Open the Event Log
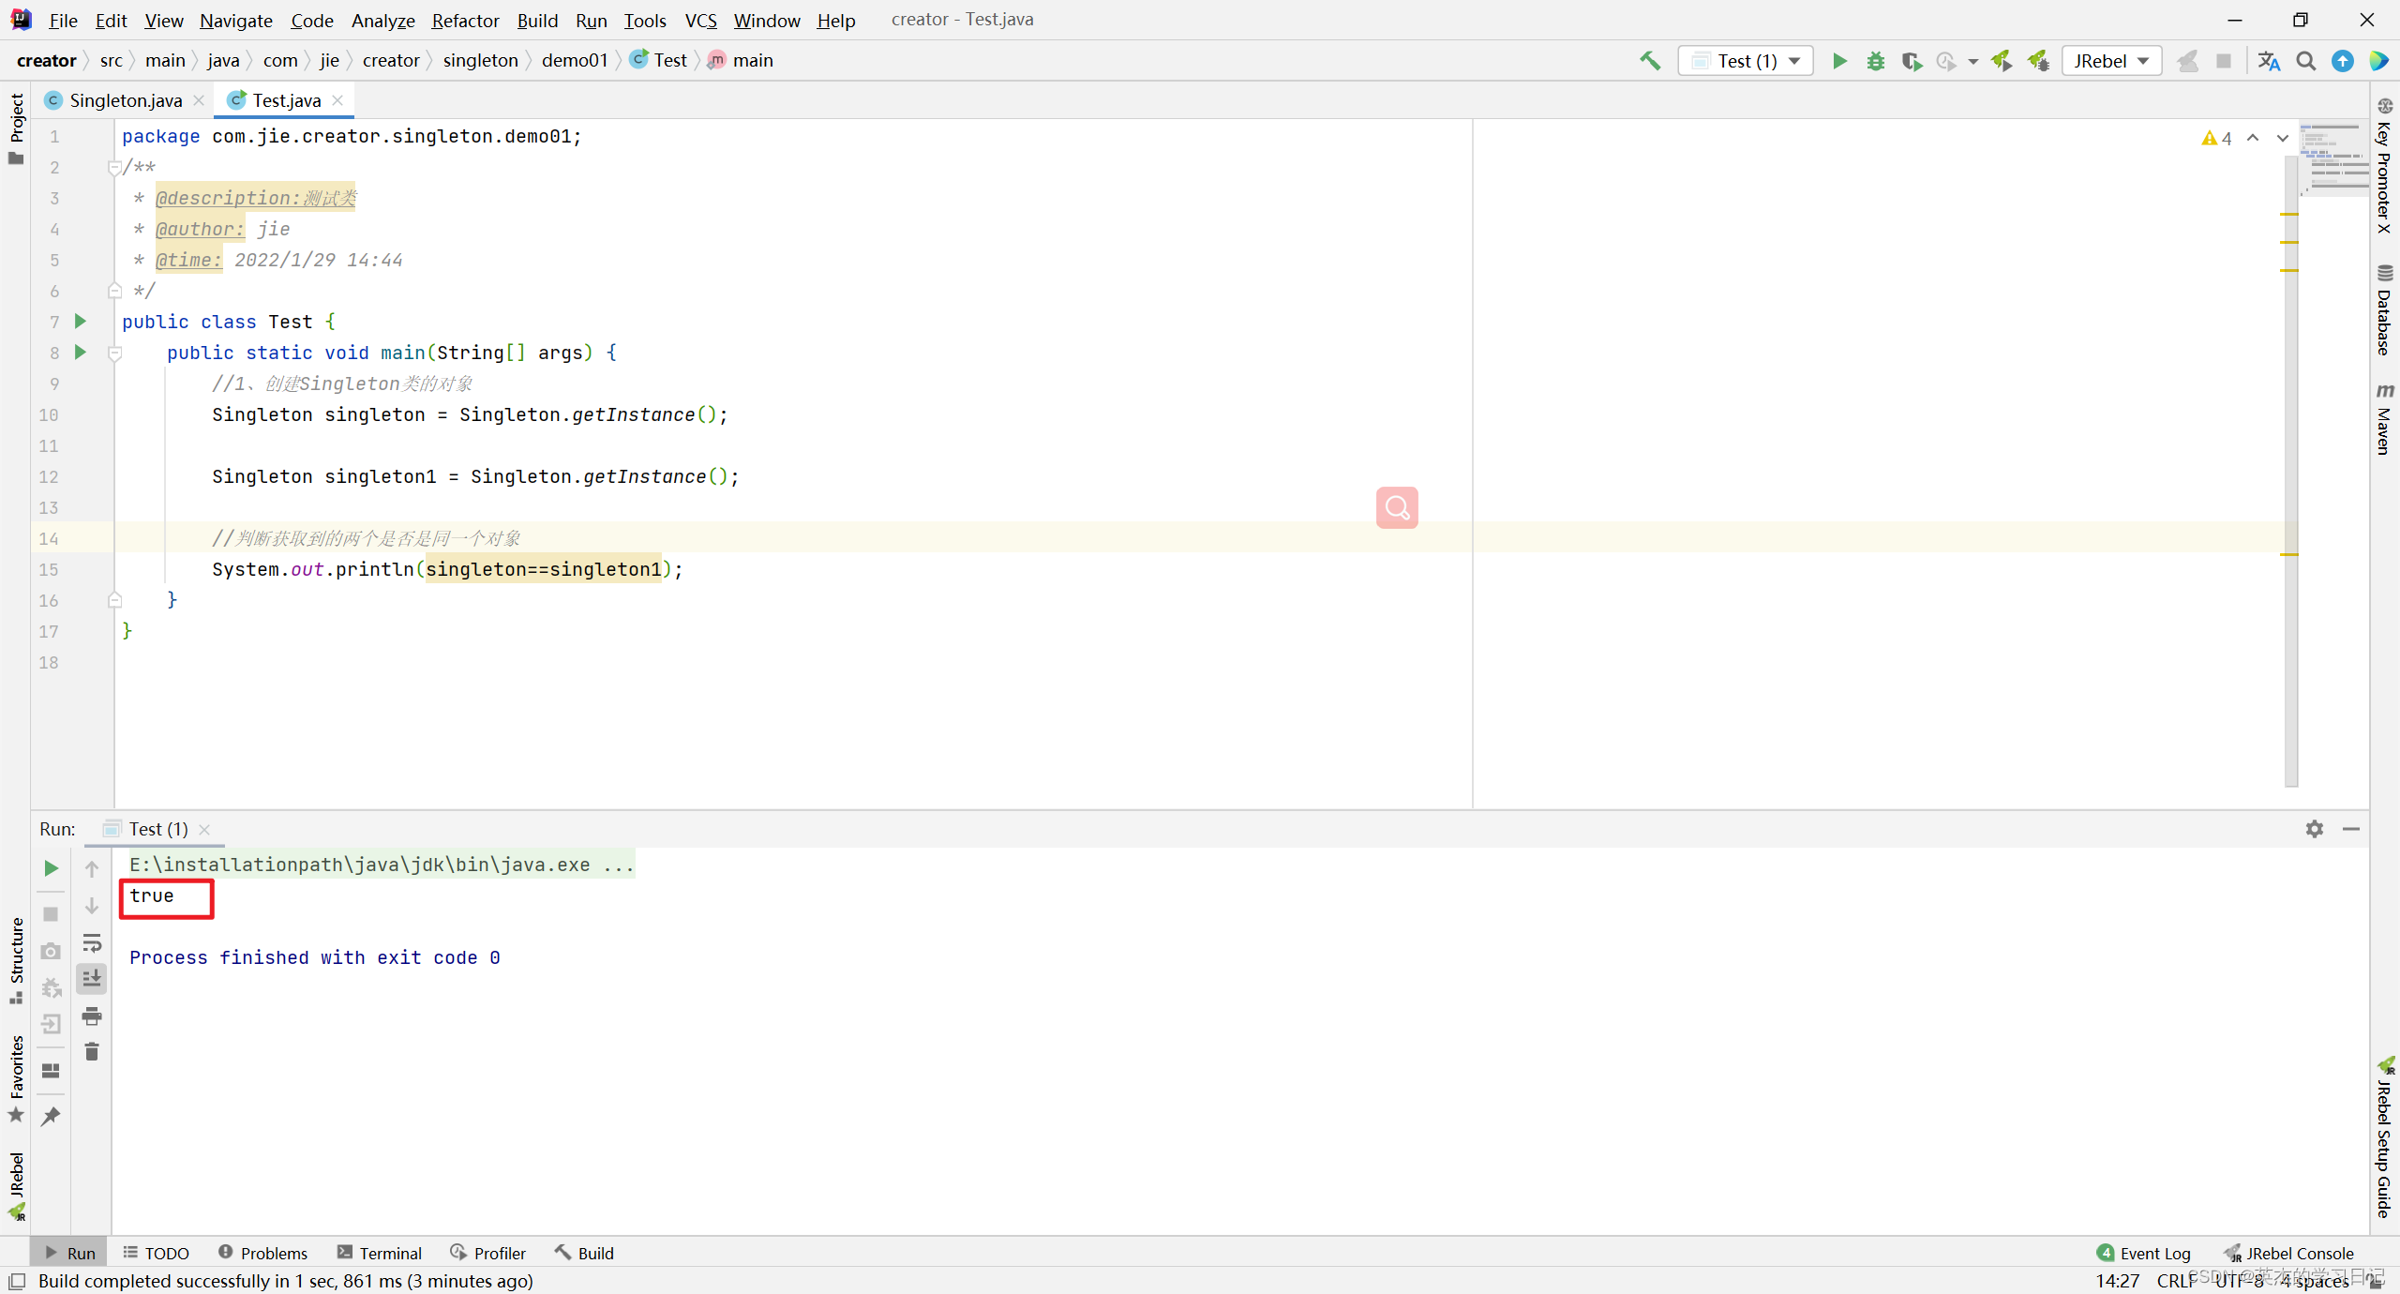The width and height of the screenshot is (2400, 1294). [x=2144, y=1253]
